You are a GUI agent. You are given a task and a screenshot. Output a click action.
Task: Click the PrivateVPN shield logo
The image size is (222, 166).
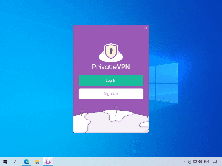tap(111, 52)
